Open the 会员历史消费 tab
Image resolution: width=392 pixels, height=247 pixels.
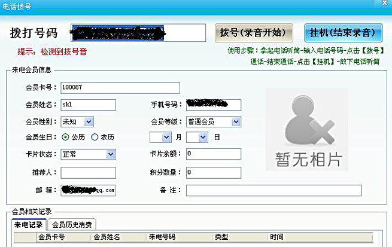(x=71, y=225)
